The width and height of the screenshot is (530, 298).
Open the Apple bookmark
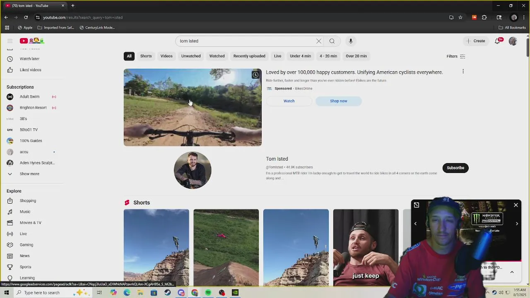[x=25, y=28]
